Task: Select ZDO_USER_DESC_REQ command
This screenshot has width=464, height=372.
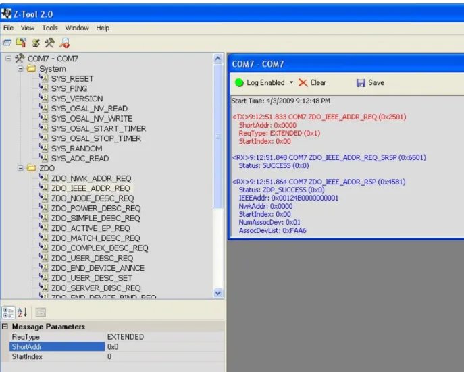Action: 93,258
